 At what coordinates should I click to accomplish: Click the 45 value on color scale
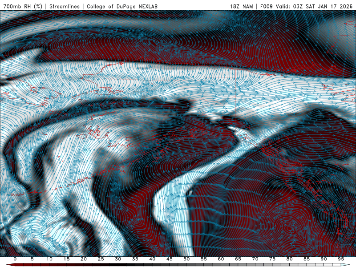pyautogui.click(x=170, y=259)
